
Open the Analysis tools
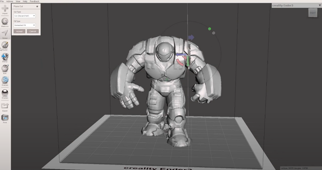click(x=5, y=80)
